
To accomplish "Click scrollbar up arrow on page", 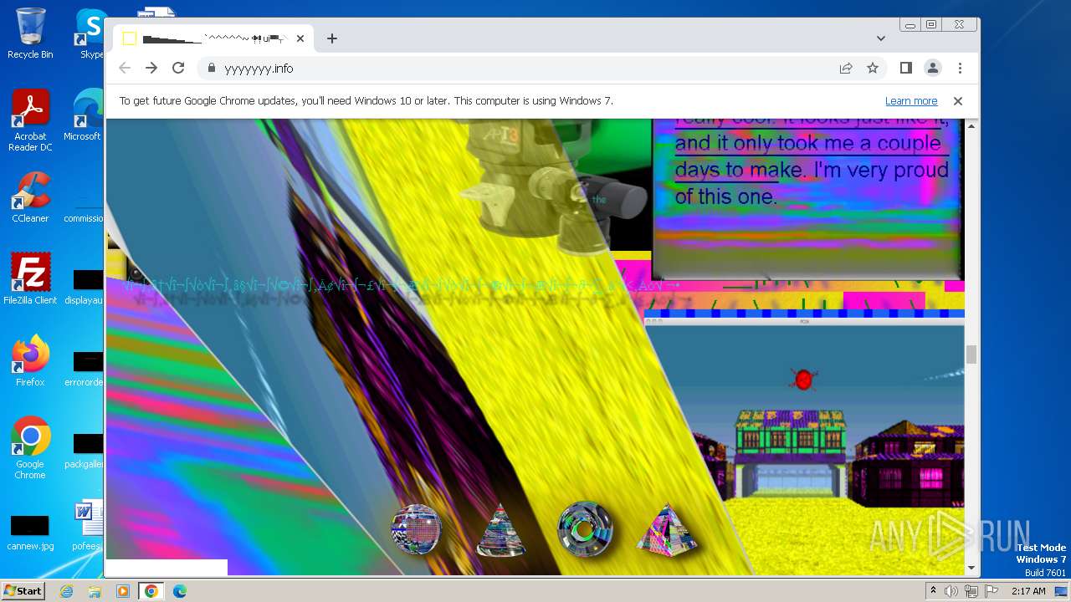I will click(971, 126).
